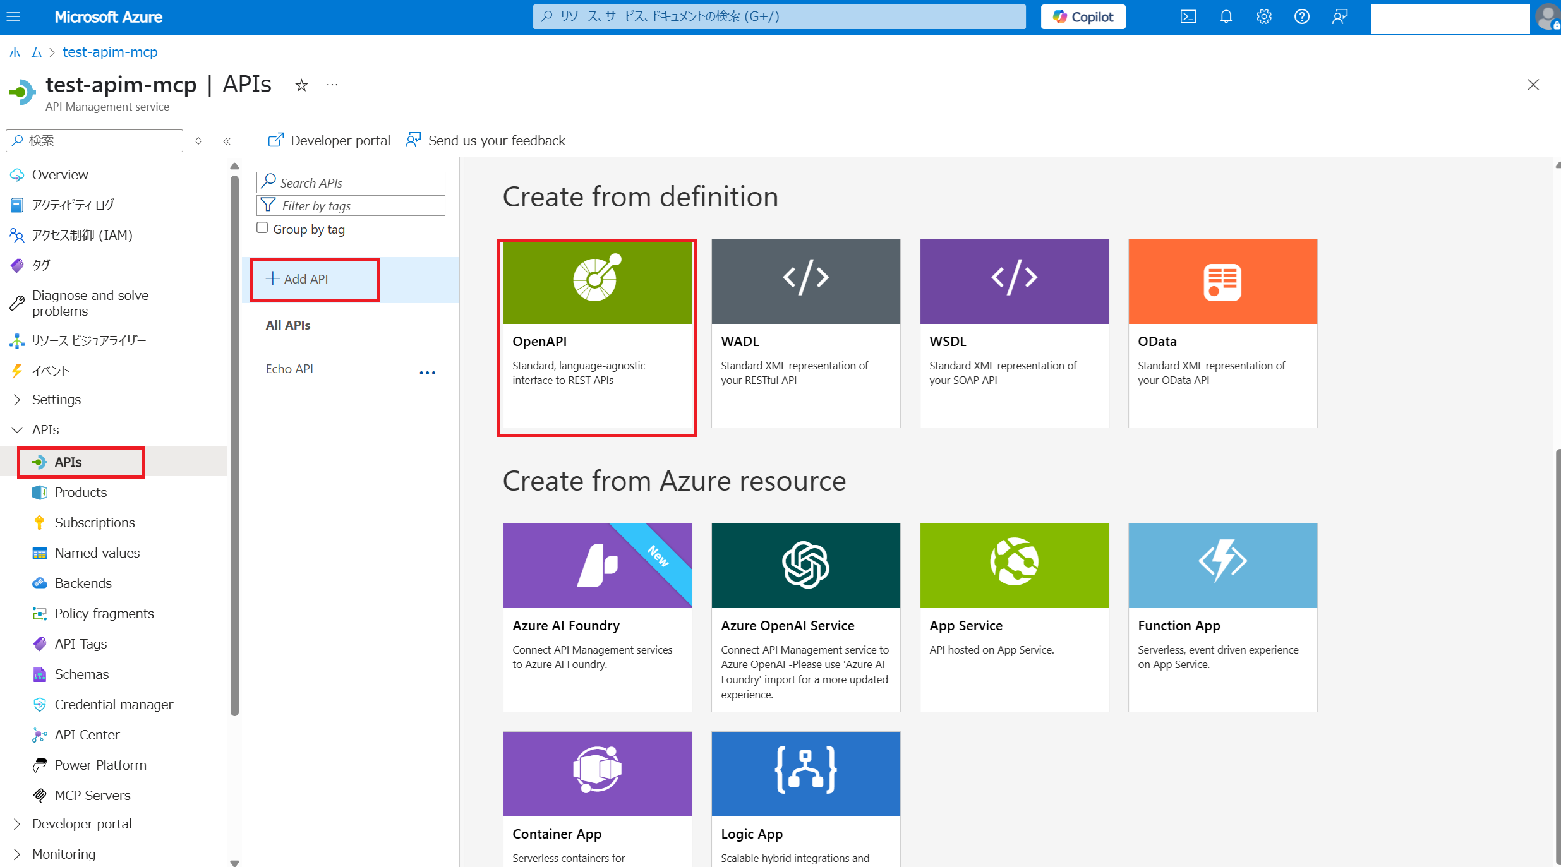Click the Filter by tags field
This screenshot has width=1561, height=867.
(x=351, y=206)
